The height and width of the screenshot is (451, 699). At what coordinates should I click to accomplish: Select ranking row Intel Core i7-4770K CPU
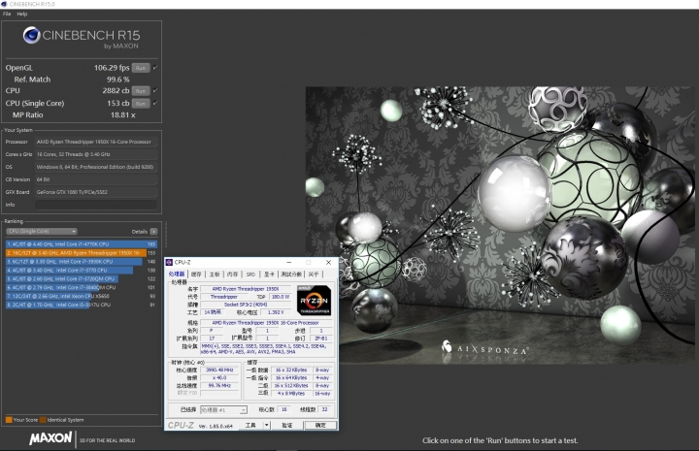[x=82, y=244]
